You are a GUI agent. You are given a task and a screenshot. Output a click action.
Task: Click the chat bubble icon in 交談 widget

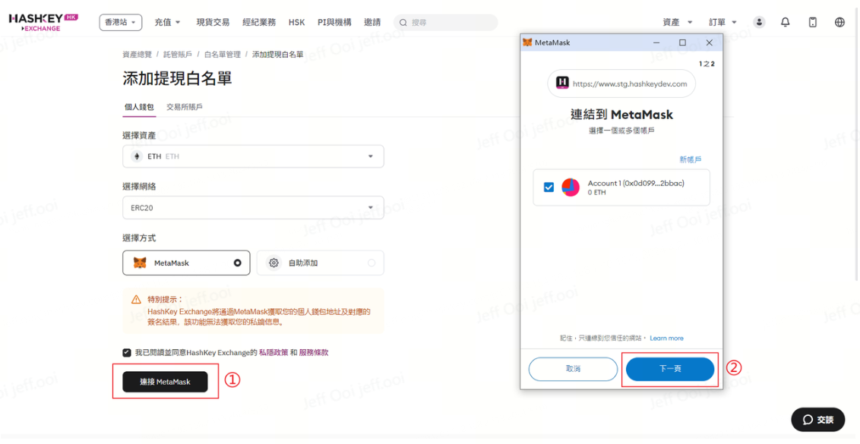(x=808, y=420)
